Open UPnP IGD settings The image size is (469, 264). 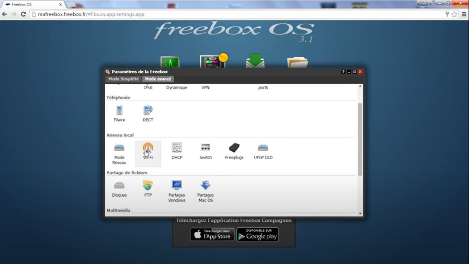(263, 151)
